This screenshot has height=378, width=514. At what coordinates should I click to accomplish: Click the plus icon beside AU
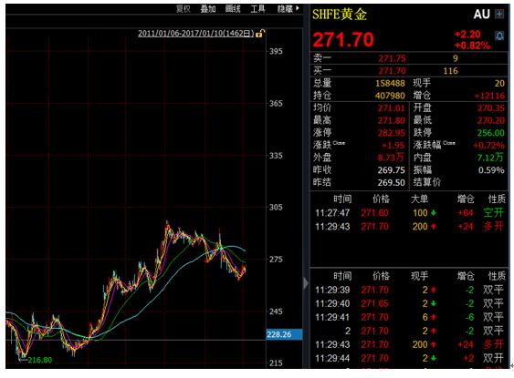(499, 14)
